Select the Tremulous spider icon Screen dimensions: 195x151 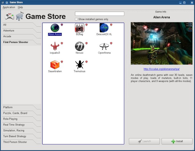pos(80,65)
